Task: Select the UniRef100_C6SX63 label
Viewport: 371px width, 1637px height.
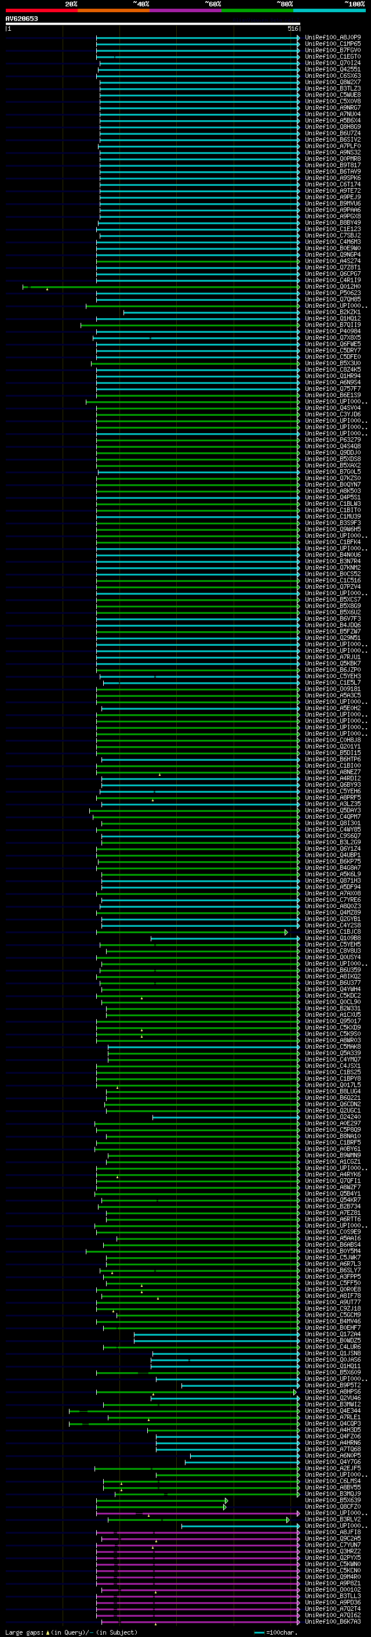Action: (x=333, y=75)
